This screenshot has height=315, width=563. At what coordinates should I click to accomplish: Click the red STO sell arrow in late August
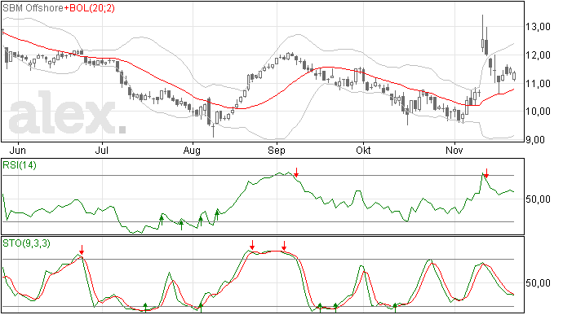click(252, 245)
